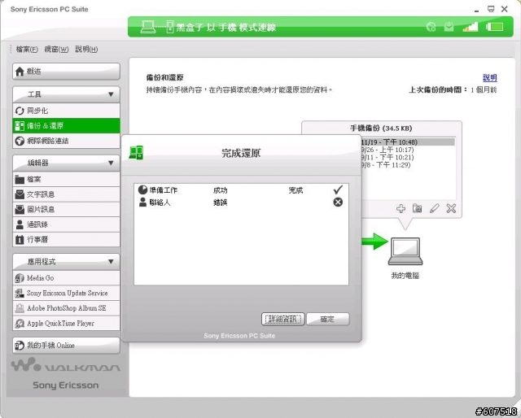Image resolution: width=521 pixels, height=418 pixels.
Task: Click the battery level icon
Action: click(x=495, y=27)
